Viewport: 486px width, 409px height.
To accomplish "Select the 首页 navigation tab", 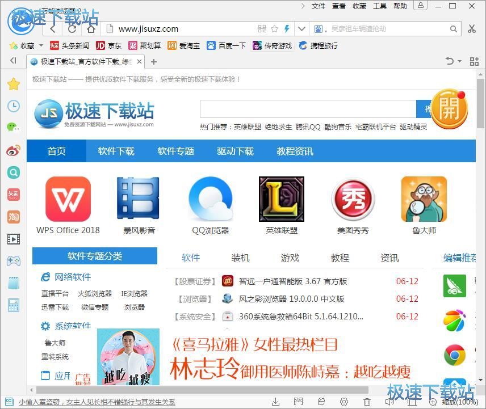I will coord(56,151).
